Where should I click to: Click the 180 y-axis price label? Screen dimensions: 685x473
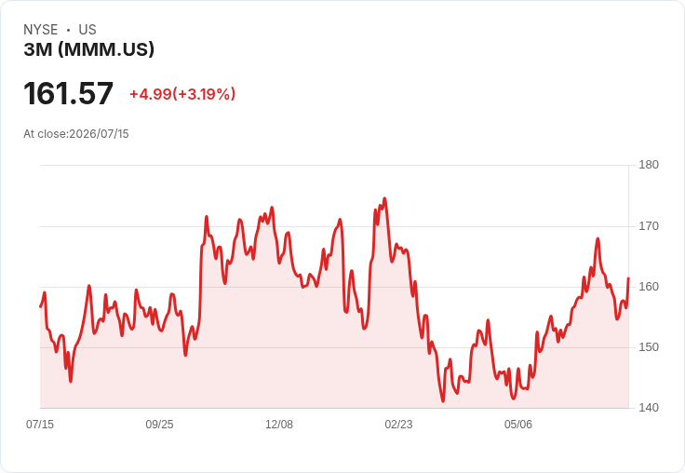point(649,165)
